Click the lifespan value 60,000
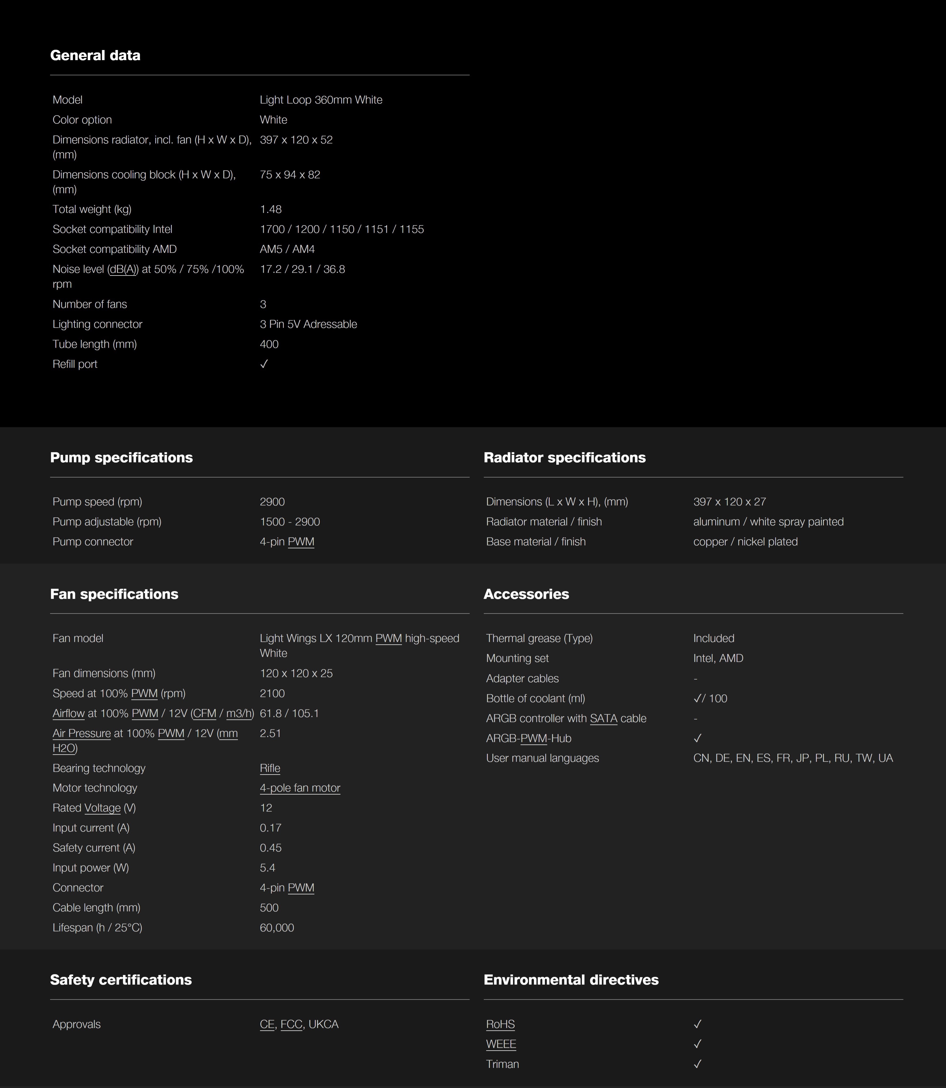The height and width of the screenshot is (1088, 946). click(277, 928)
